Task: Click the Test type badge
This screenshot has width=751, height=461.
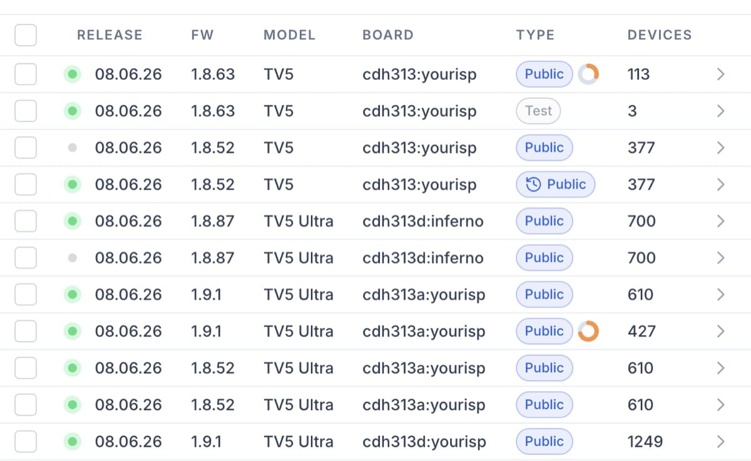Action: coord(538,111)
